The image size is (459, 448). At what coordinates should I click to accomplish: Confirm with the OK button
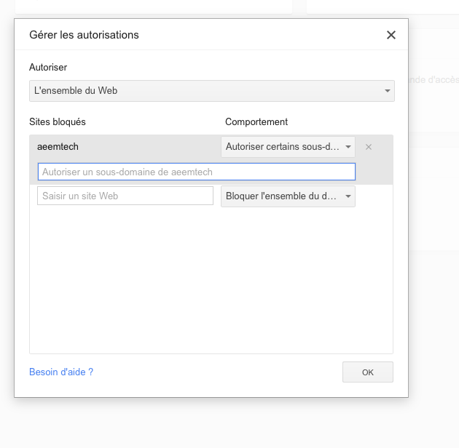pos(367,372)
